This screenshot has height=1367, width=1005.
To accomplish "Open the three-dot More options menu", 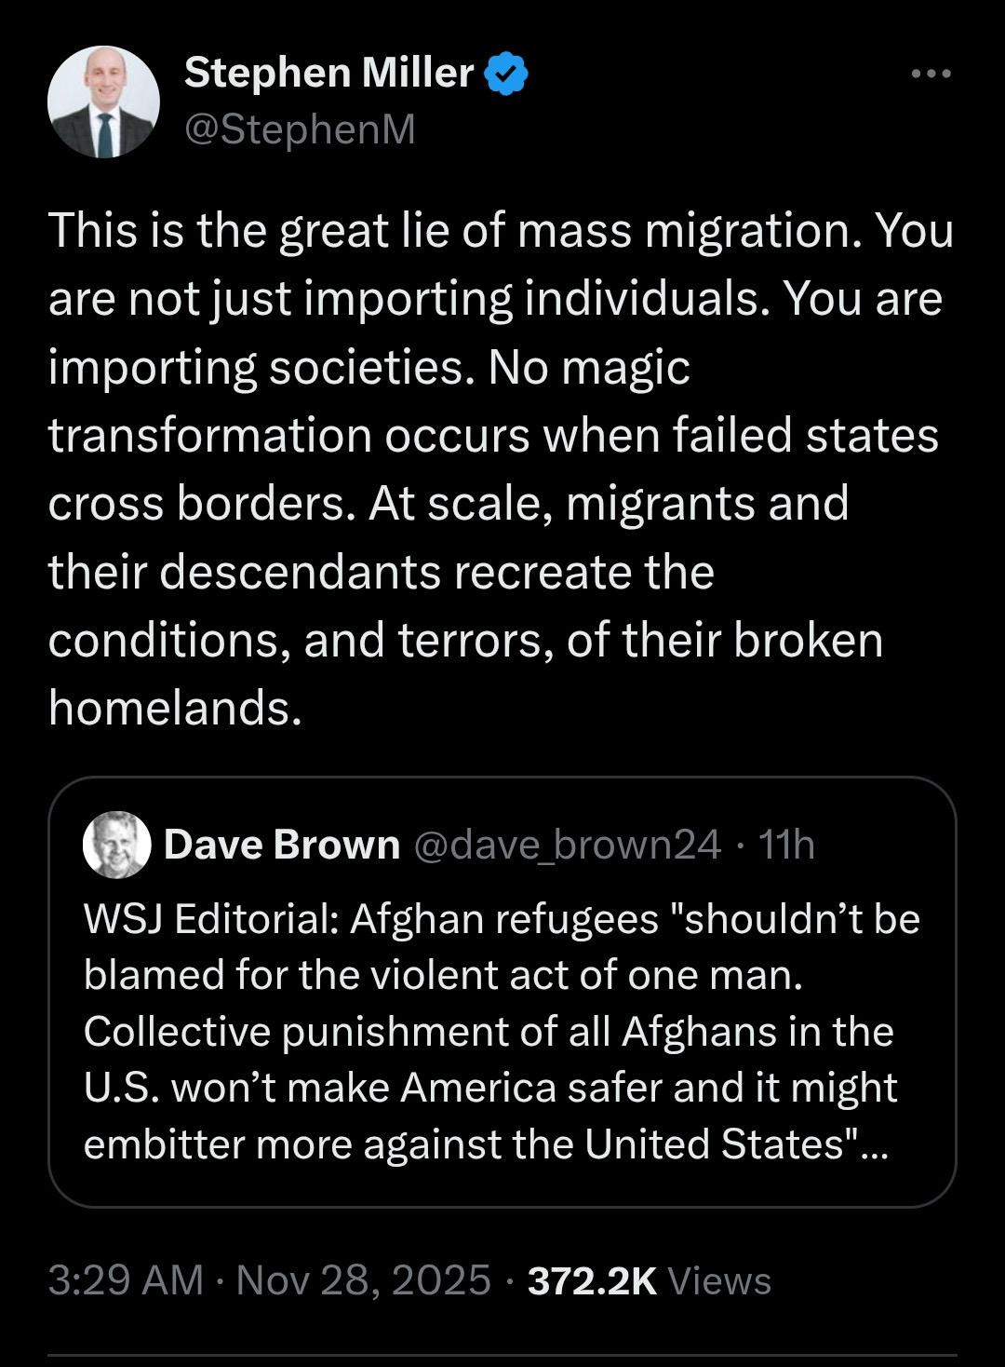I will coord(931,74).
